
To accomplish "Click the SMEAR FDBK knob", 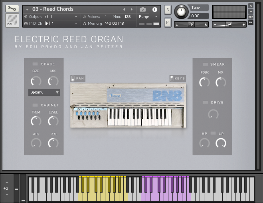I will 204,82.
